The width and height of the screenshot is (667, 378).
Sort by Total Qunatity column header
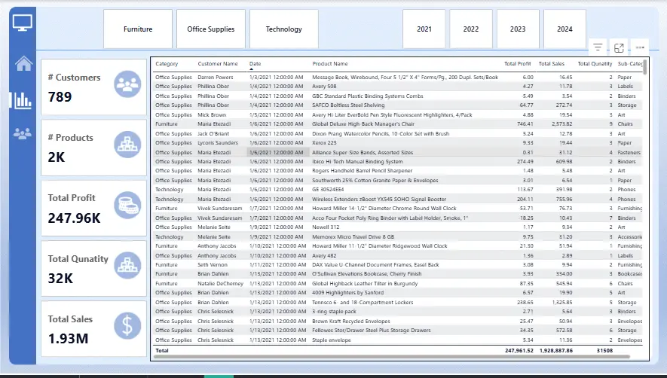tap(595, 64)
